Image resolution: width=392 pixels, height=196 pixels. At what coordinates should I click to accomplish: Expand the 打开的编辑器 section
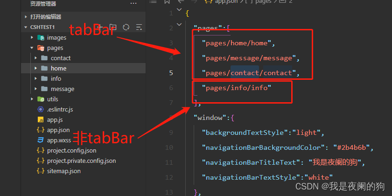point(26,17)
